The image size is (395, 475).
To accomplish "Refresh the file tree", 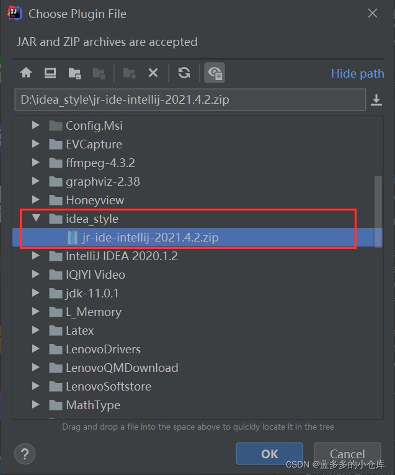I will (x=184, y=73).
